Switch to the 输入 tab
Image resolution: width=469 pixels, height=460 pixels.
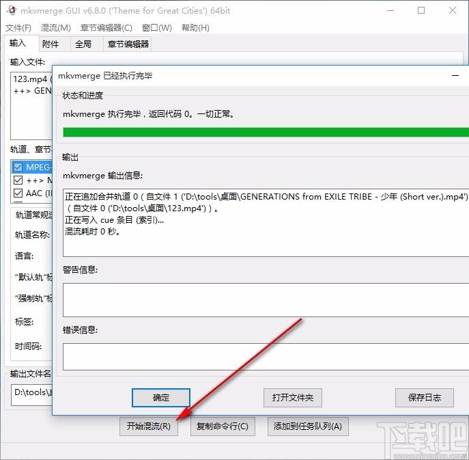[x=22, y=44]
